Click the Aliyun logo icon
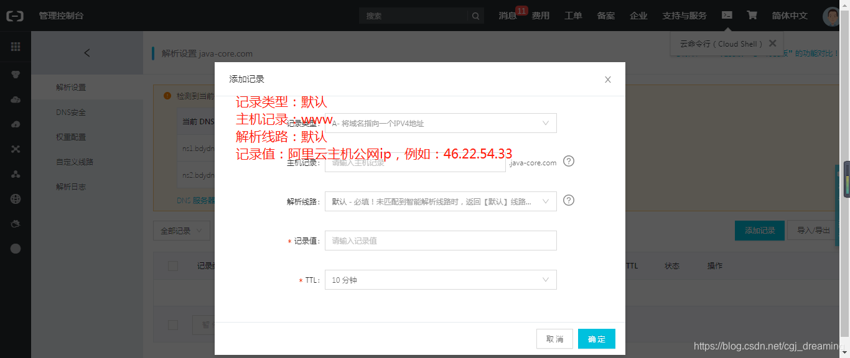The image size is (850, 358). coord(15,16)
